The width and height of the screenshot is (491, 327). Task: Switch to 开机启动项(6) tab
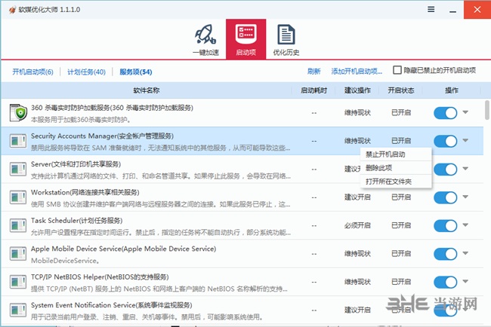(x=32, y=72)
